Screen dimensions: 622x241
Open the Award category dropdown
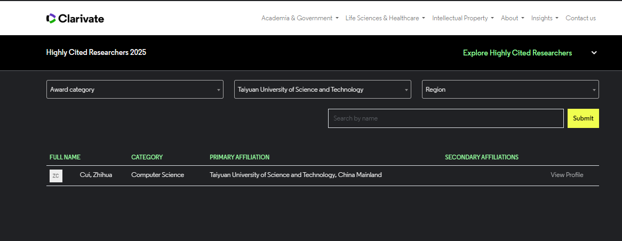[135, 90]
